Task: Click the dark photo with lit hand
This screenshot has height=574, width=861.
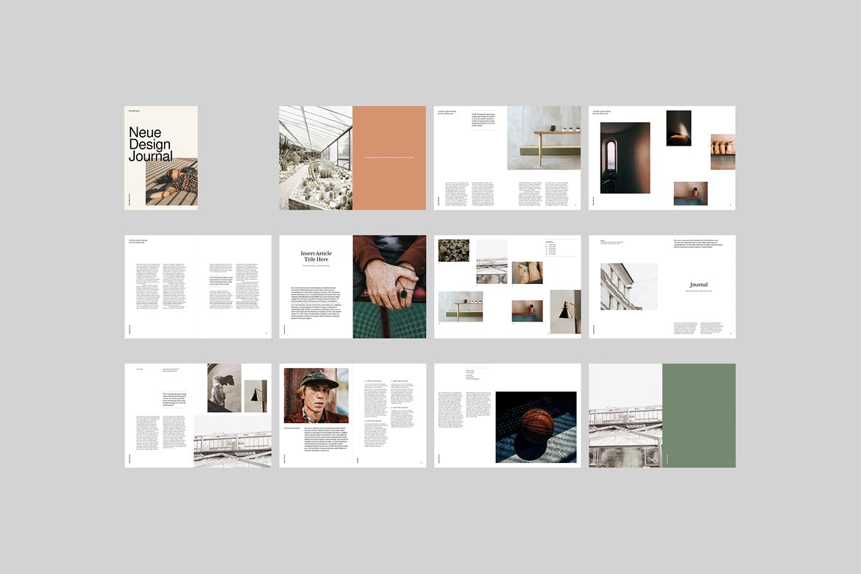Action: point(678,128)
